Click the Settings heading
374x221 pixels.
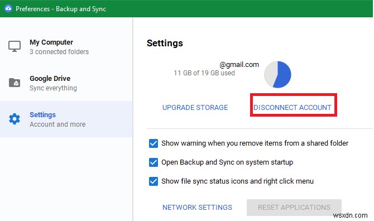click(165, 43)
